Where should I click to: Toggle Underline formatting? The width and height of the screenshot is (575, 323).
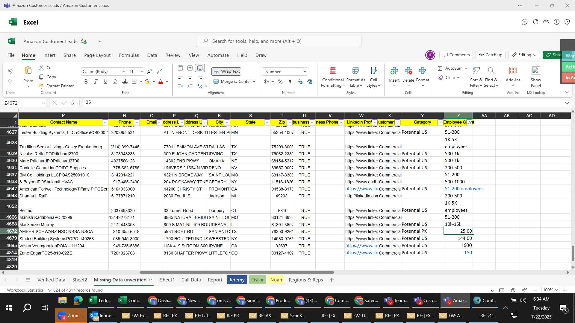click(x=105, y=81)
